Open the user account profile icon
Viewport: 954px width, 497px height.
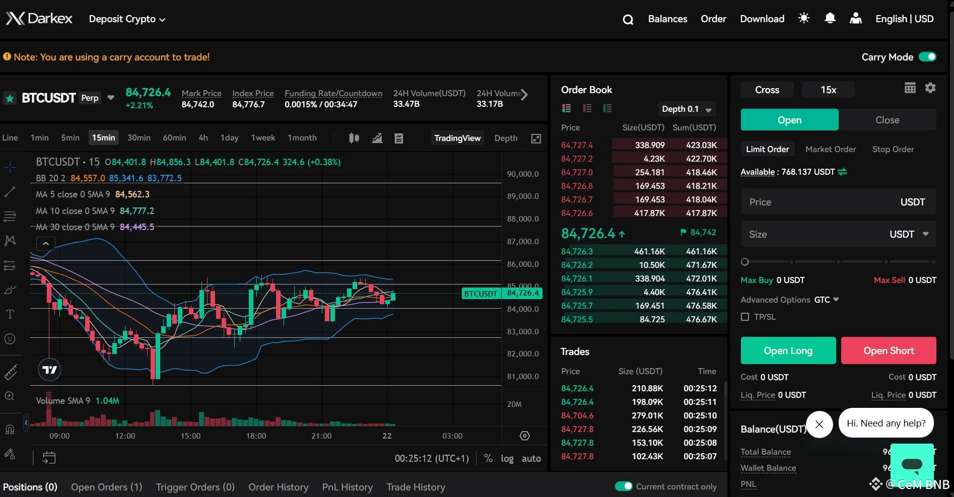click(855, 18)
